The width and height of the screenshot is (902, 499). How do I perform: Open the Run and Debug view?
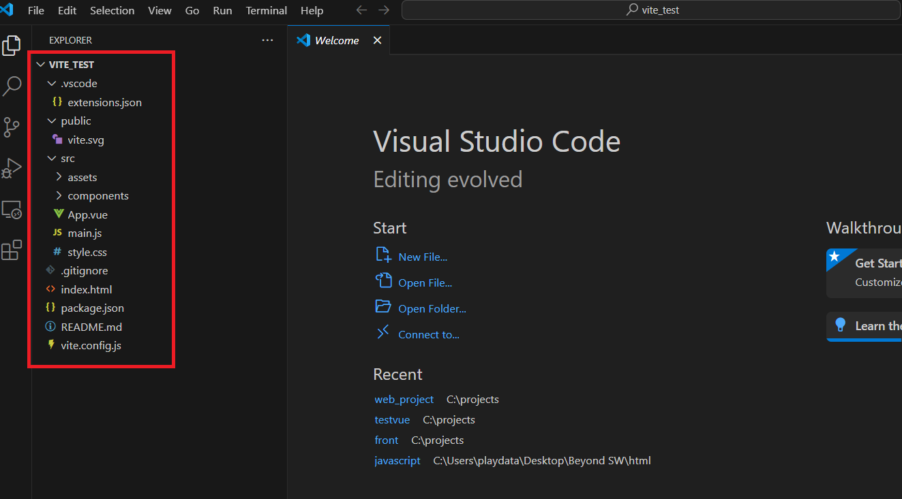[12, 168]
